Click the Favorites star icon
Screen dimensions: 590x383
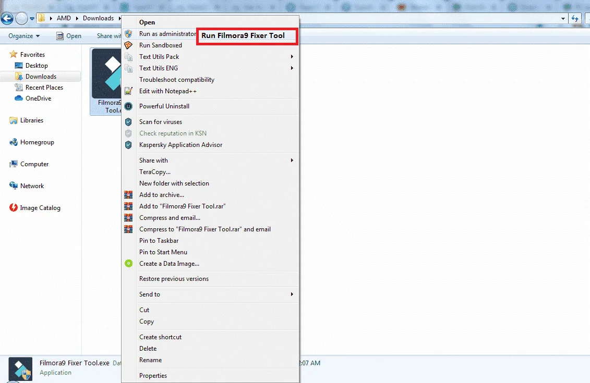coord(14,55)
